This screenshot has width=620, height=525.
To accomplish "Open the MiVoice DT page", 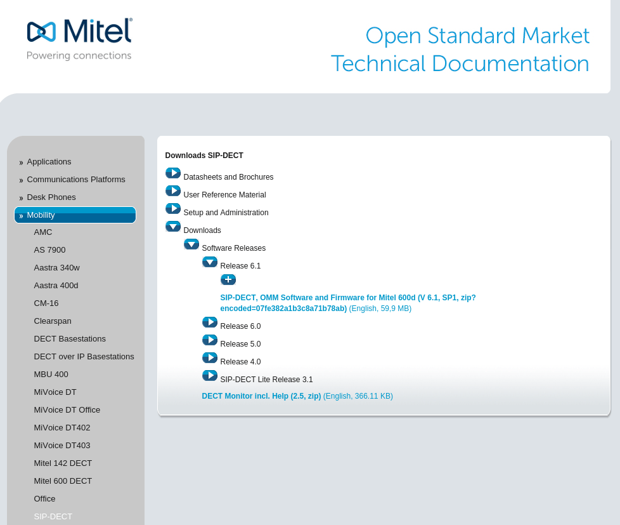I will (x=55, y=392).
